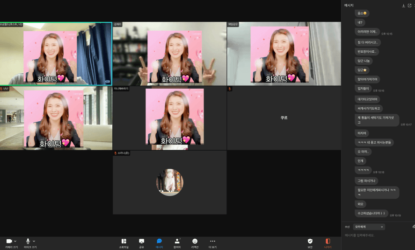Pop out the message panel

(x=410, y=6)
